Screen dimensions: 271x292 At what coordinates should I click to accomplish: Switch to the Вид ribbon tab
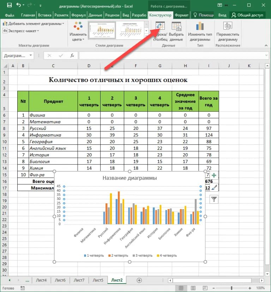(x=126, y=15)
